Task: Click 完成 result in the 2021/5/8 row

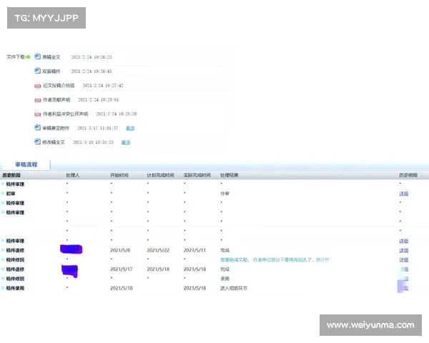Action: 225,250
